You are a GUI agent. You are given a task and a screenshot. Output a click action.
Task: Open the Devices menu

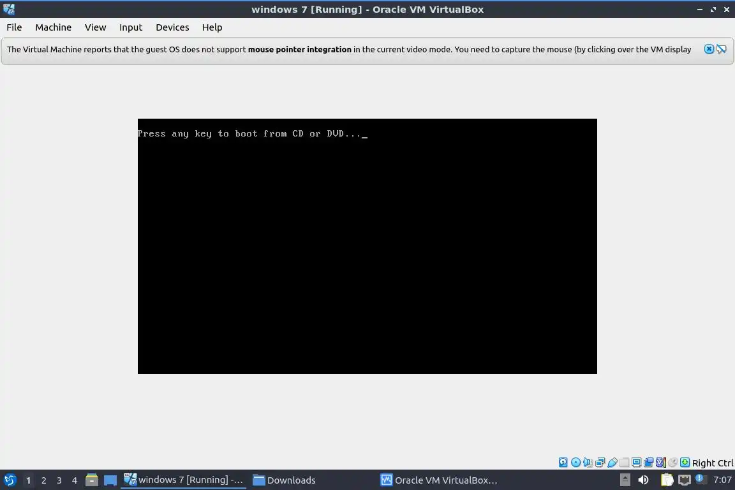(172, 27)
